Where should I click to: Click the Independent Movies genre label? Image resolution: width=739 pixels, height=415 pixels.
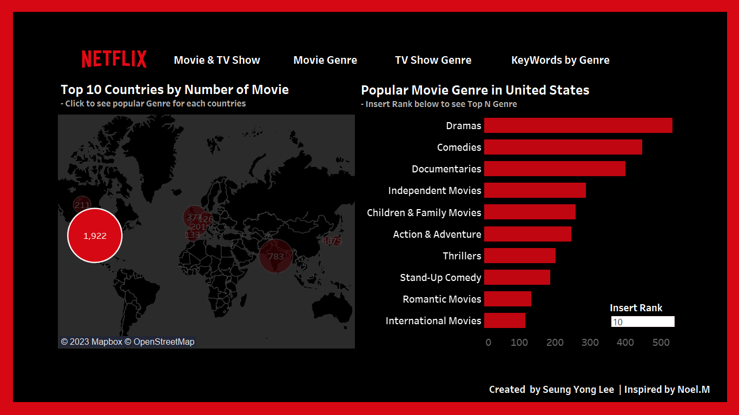pyautogui.click(x=434, y=191)
